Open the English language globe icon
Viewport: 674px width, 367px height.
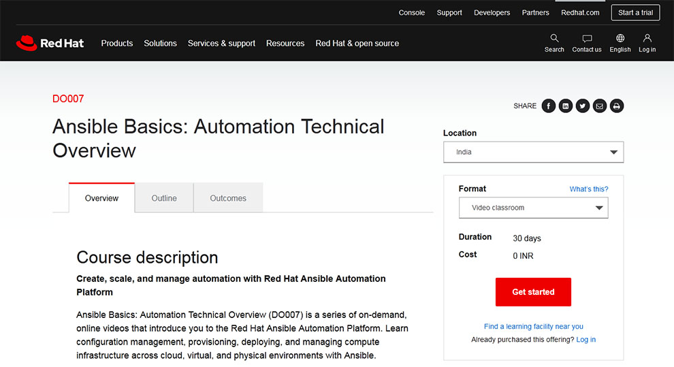click(620, 38)
